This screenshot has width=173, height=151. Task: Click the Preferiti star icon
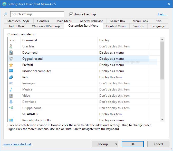click(x=11, y=65)
